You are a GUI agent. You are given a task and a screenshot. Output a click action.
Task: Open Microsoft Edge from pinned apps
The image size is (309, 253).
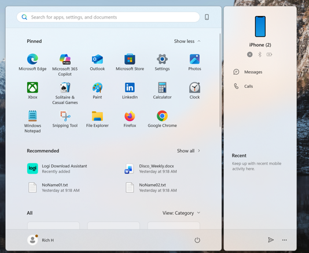(x=32, y=63)
